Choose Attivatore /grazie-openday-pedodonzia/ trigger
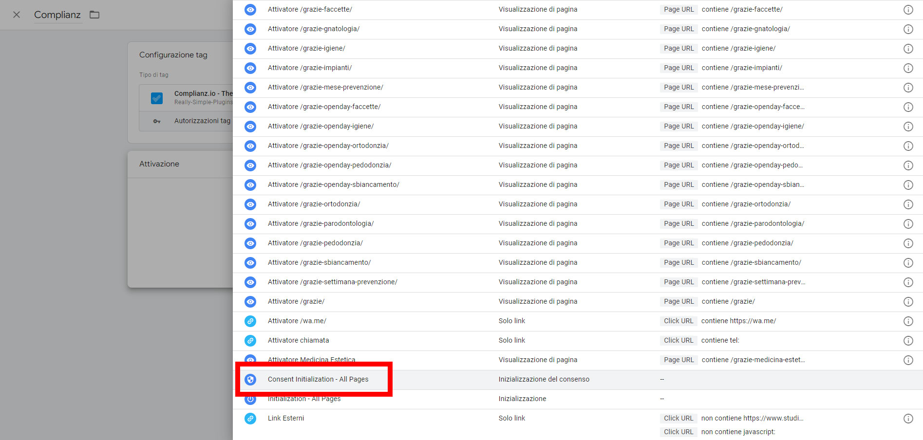Image resolution: width=923 pixels, height=440 pixels. coord(329,165)
